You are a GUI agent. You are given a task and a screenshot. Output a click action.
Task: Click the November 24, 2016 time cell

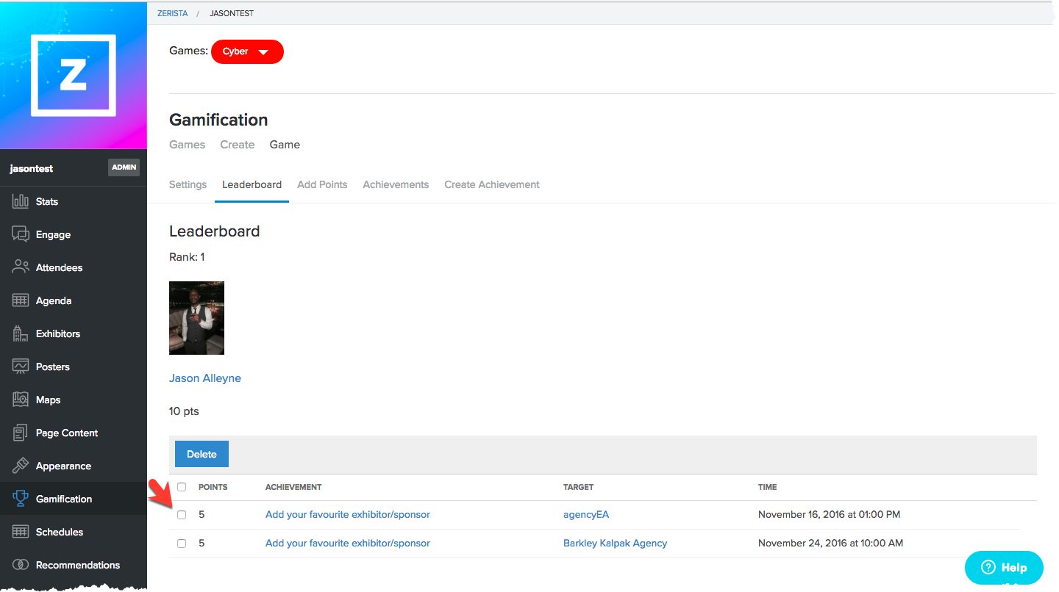tap(830, 544)
